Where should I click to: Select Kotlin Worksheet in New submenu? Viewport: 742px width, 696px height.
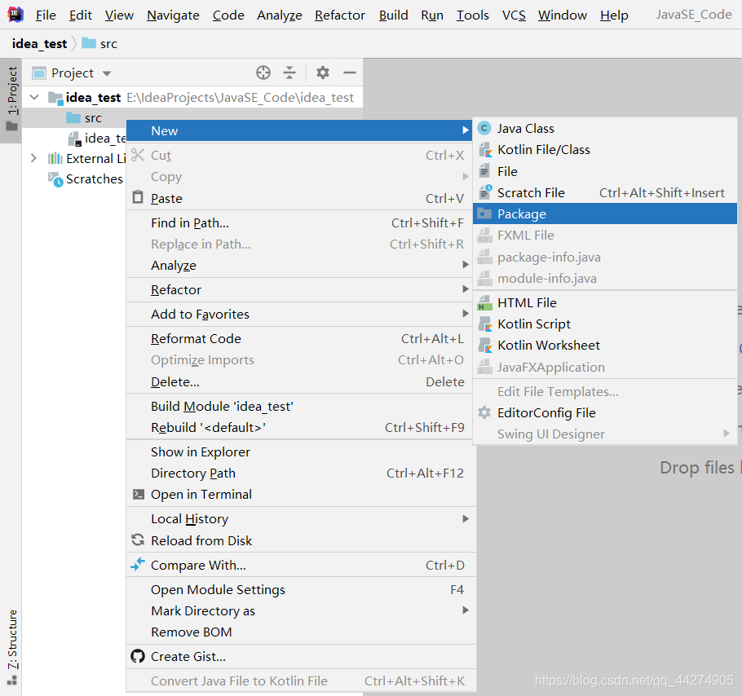click(x=605, y=346)
